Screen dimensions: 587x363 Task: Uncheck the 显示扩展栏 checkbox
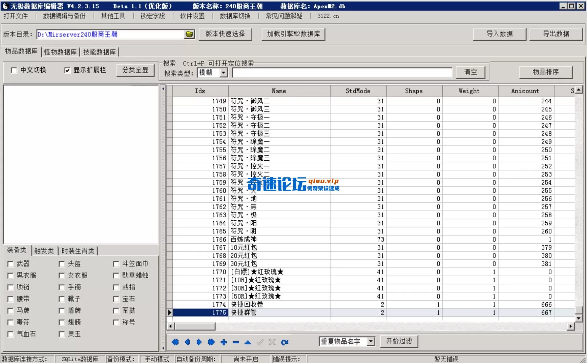click(x=67, y=70)
